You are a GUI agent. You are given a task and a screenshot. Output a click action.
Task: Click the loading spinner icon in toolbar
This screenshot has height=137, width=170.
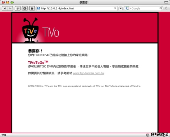coord(167,9)
